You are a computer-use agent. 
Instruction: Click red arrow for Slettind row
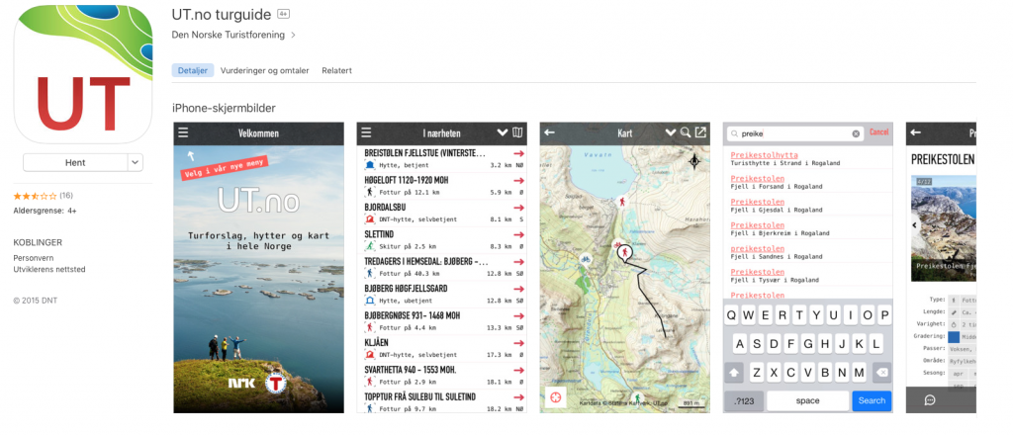click(x=518, y=235)
